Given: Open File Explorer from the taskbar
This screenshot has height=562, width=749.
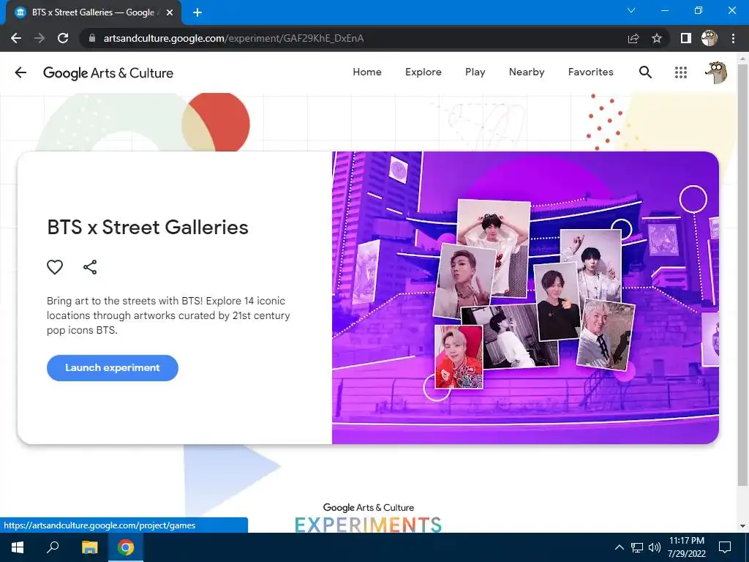Looking at the screenshot, I should coord(89,547).
